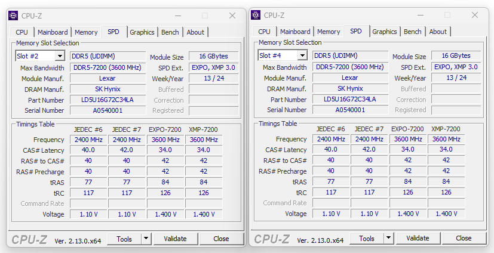Click Serial Number A0540001 in left window
Screen dimensions: 494x253
[x=108, y=110]
